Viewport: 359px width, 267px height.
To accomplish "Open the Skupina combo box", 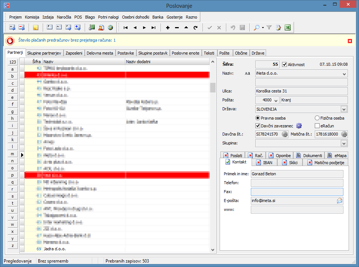I will tap(344, 143).
